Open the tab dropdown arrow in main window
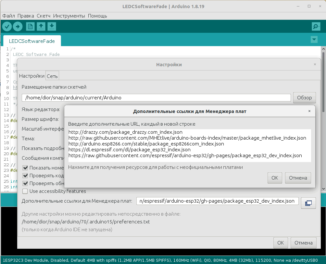The image size is (326, 264). click(314, 39)
